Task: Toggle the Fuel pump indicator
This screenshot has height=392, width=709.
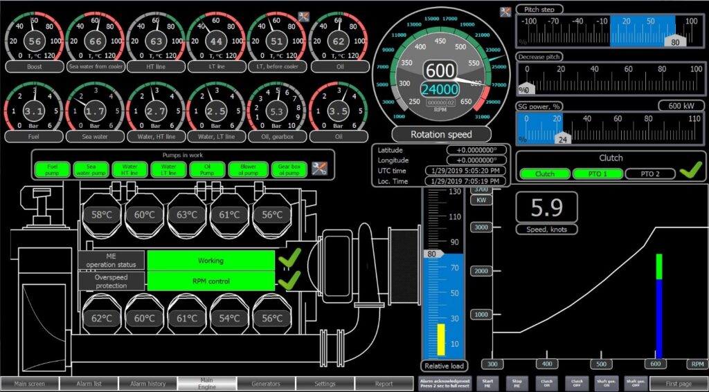Action: pos(53,169)
